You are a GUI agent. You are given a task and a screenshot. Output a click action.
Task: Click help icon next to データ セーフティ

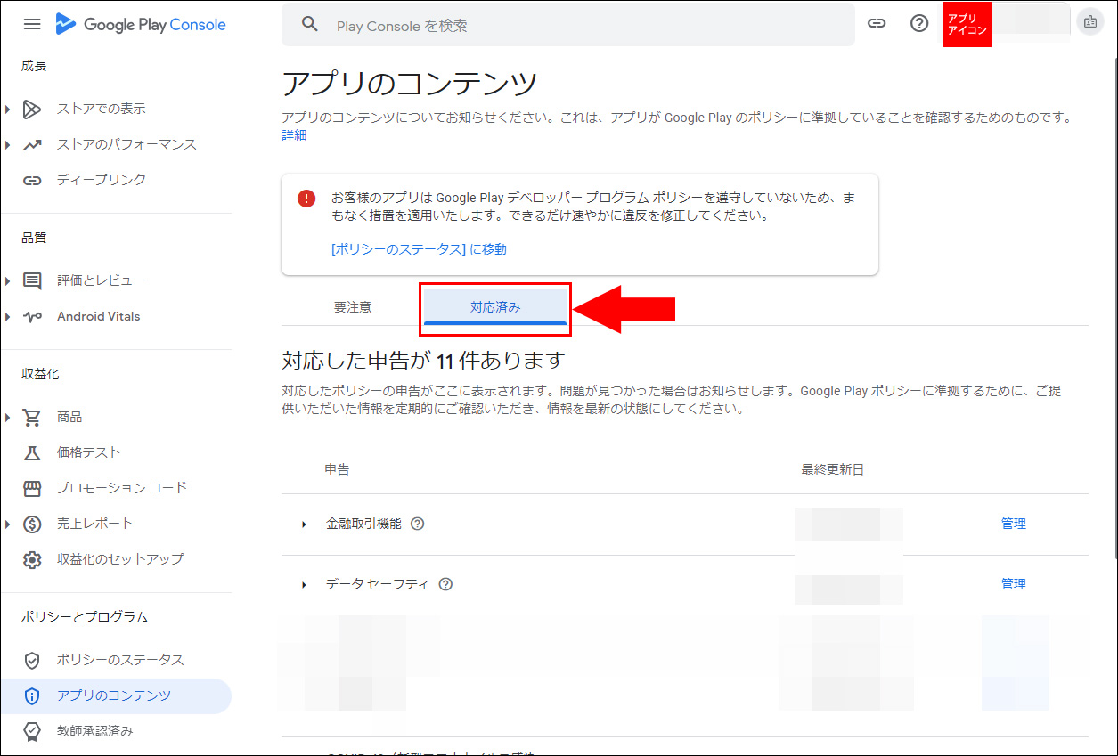tap(446, 584)
